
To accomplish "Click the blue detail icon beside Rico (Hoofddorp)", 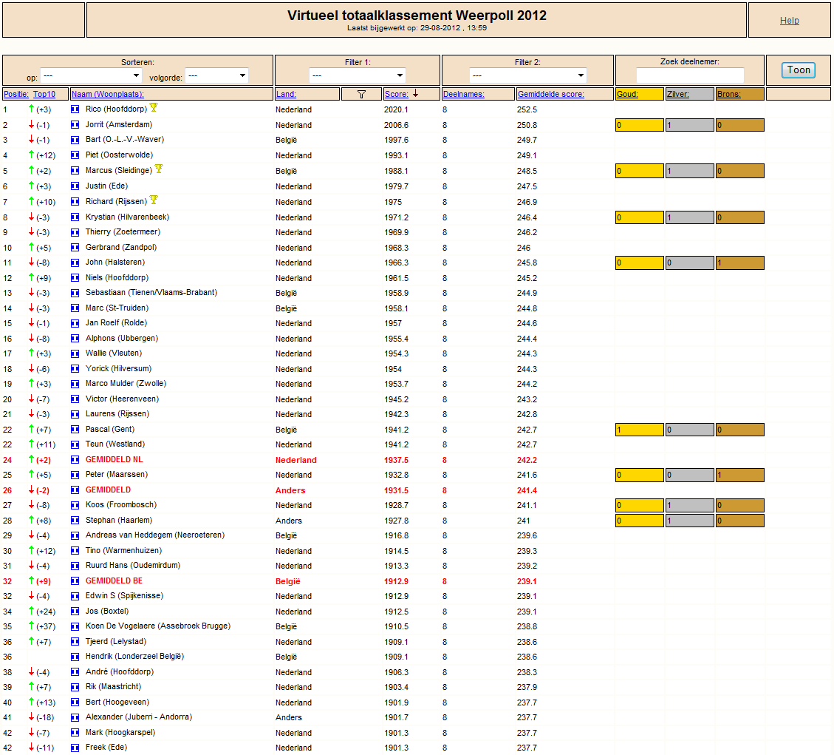I will [75, 109].
